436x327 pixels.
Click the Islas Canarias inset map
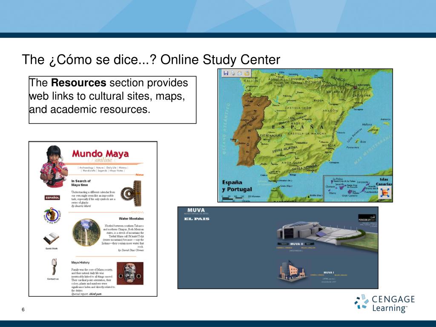click(x=358, y=189)
